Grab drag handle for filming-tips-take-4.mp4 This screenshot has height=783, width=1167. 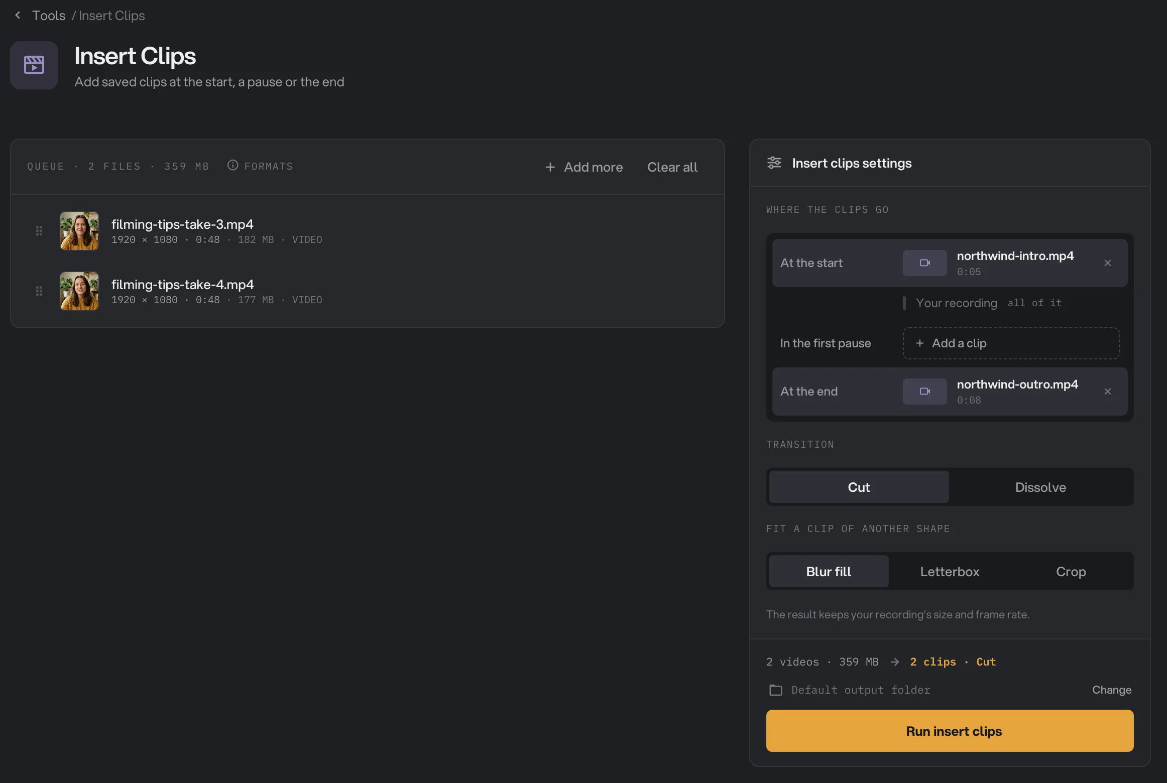39,291
